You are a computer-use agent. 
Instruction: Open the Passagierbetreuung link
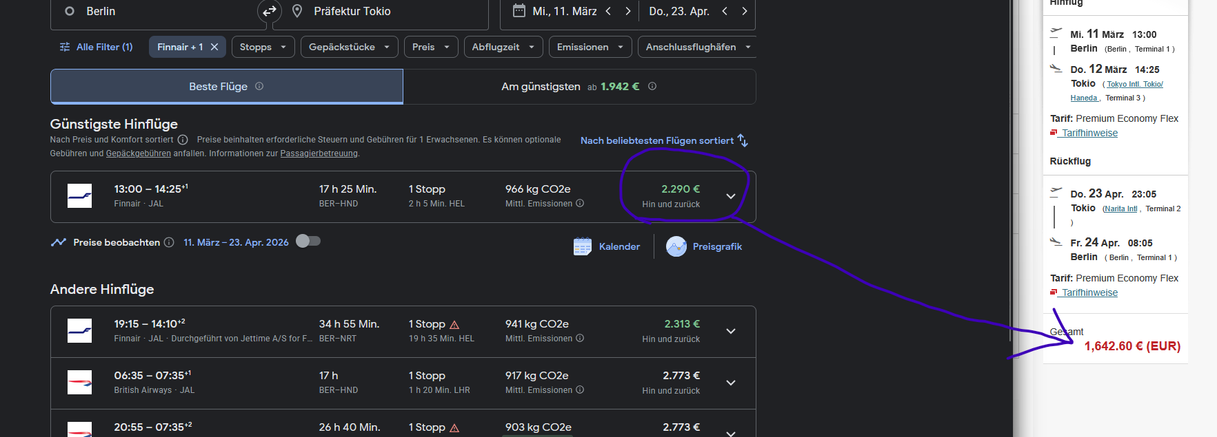(x=319, y=153)
